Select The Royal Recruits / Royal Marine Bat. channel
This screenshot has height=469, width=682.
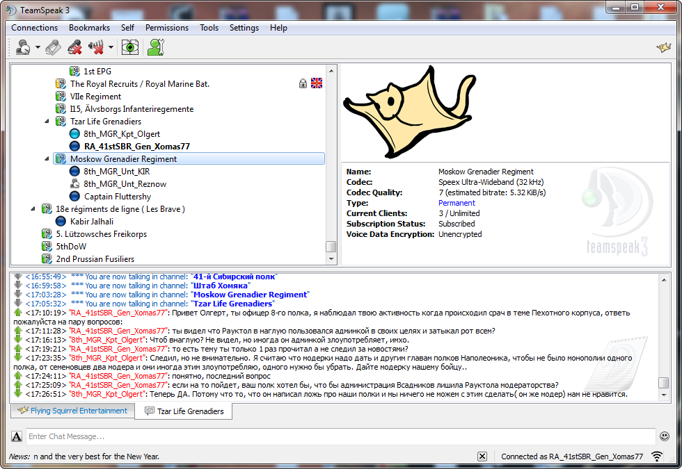140,84
